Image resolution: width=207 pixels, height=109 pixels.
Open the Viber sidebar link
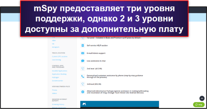click(54, 41)
